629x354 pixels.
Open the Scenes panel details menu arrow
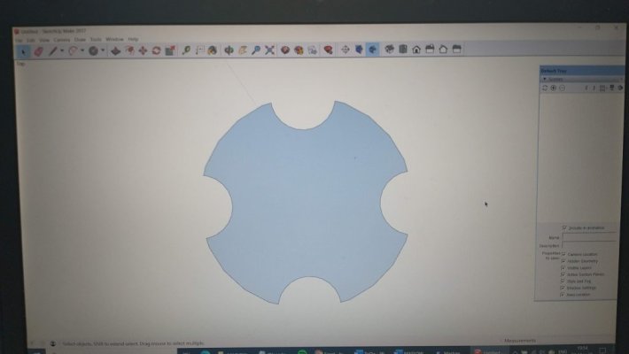tap(620, 88)
